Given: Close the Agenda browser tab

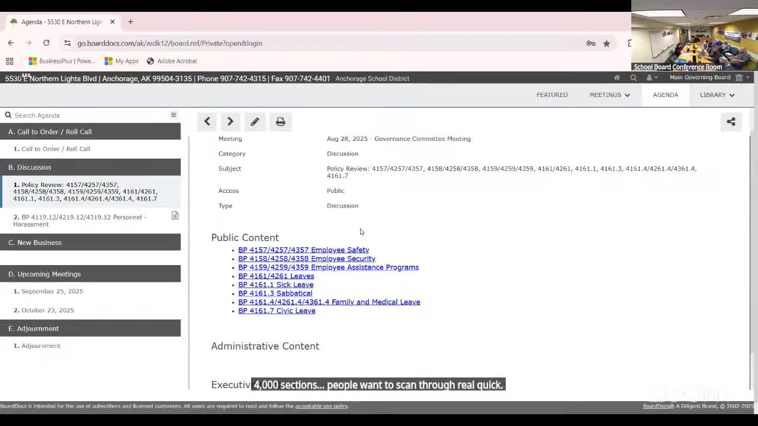Looking at the screenshot, I should tap(113, 22).
